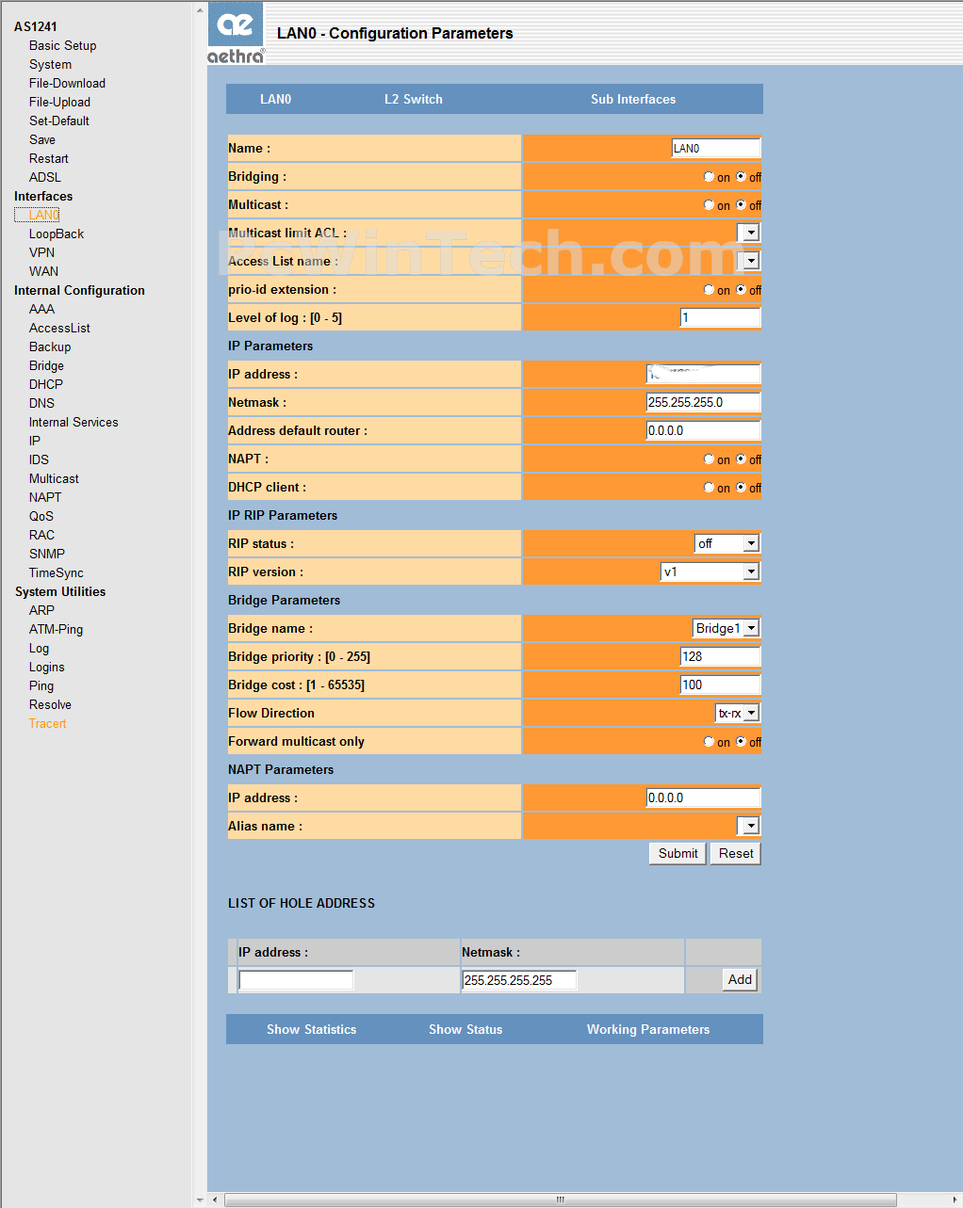Enable Multicast on radio button
The image size is (963, 1208).
click(709, 204)
